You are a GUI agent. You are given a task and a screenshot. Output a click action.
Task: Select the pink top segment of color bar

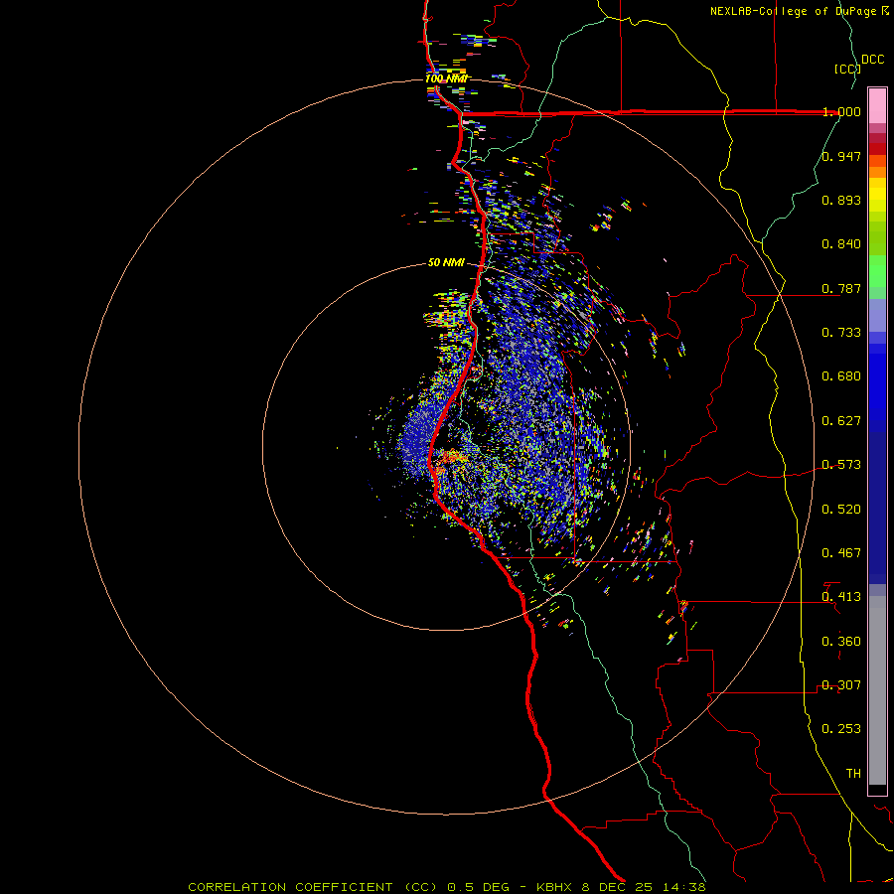(x=877, y=106)
